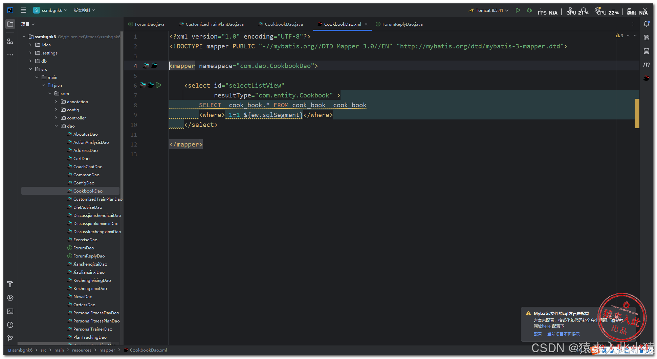657x359 pixels.
Task: Go to next highlighted problem arrow
Action: click(x=635, y=36)
